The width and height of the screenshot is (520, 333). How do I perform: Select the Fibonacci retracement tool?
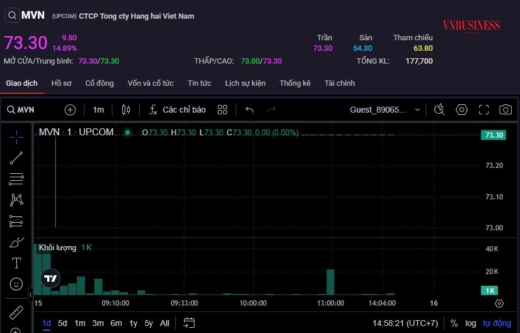click(16, 179)
